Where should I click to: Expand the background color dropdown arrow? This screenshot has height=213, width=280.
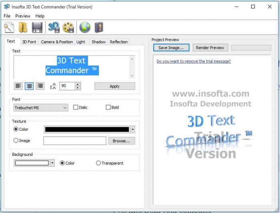pyautogui.click(x=52, y=163)
